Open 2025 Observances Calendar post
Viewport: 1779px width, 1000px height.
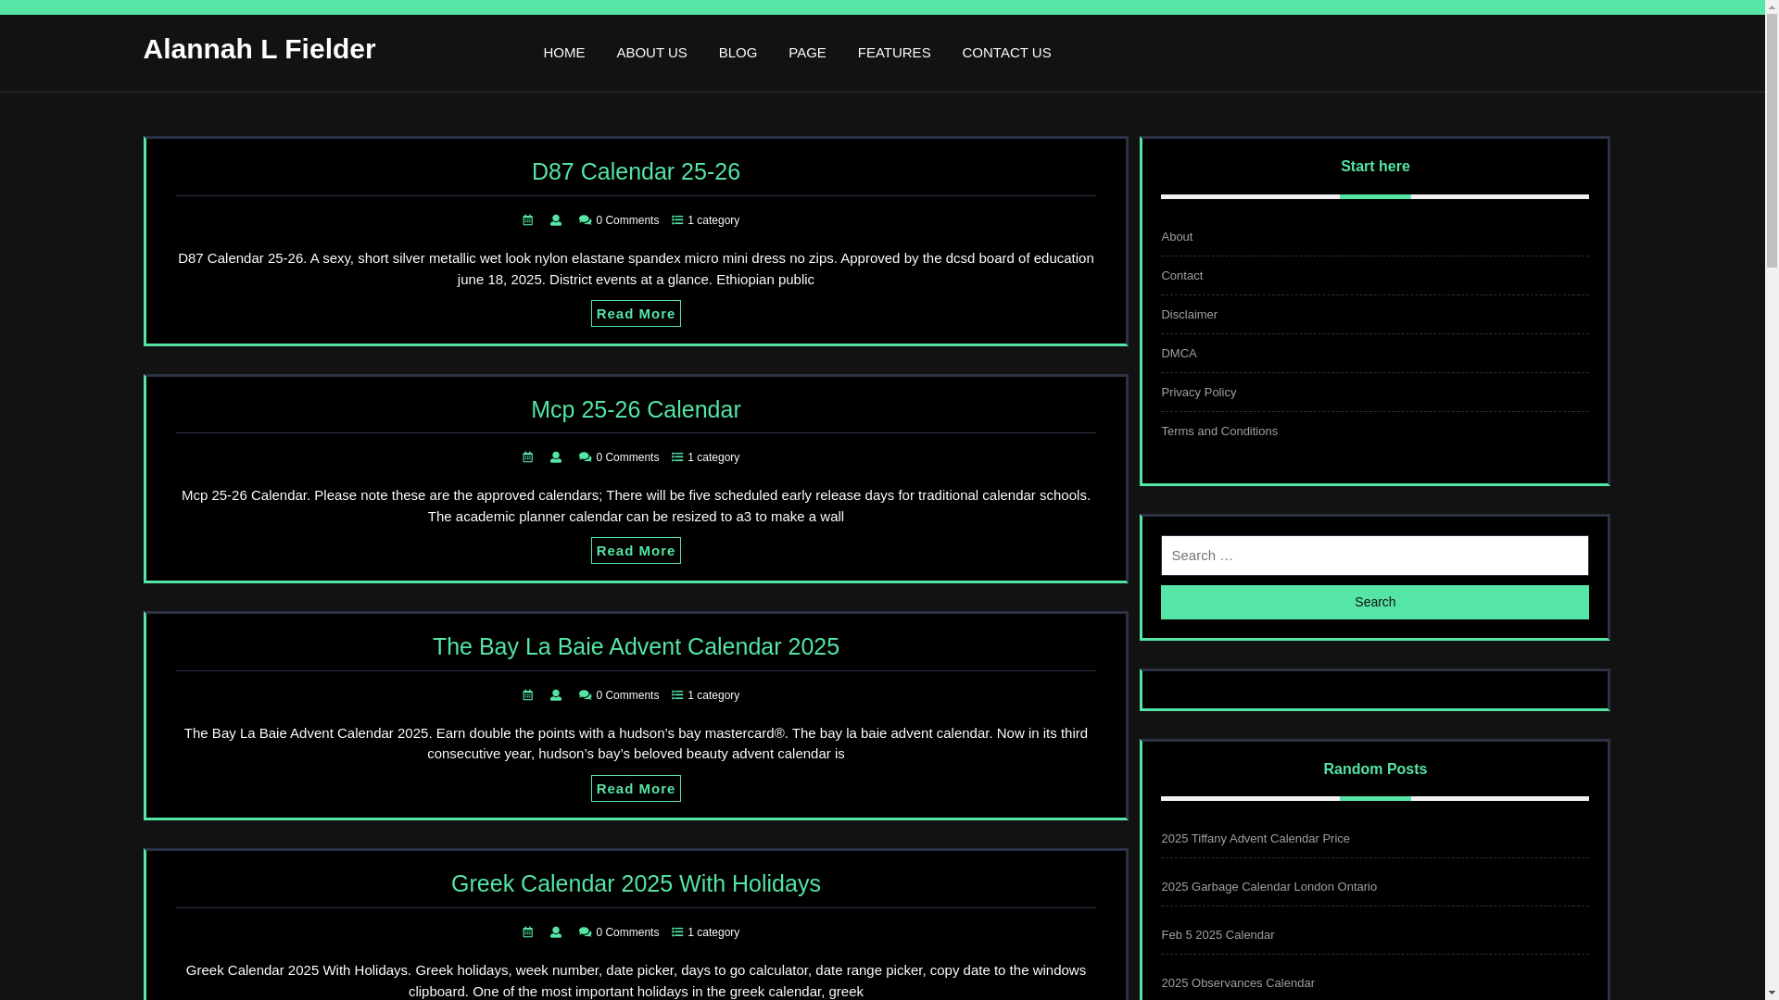[1237, 983]
